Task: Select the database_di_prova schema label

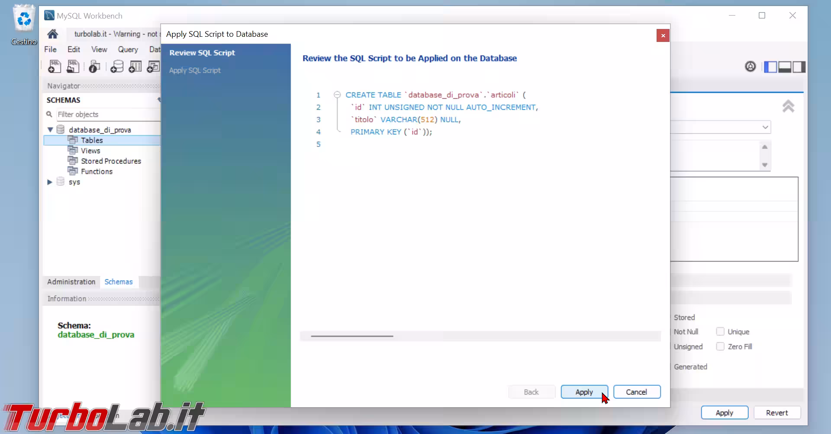Action: click(x=100, y=130)
